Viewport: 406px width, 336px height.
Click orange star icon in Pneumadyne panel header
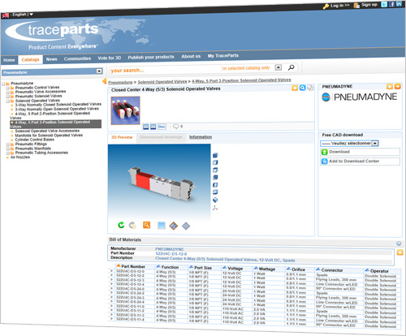click(390, 86)
